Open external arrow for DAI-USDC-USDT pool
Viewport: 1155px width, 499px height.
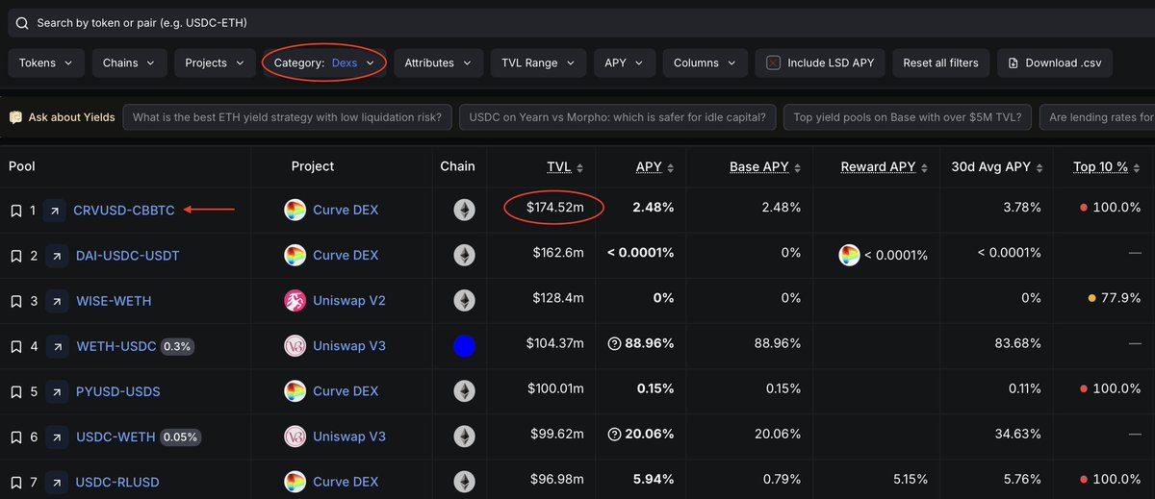(x=56, y=256)
